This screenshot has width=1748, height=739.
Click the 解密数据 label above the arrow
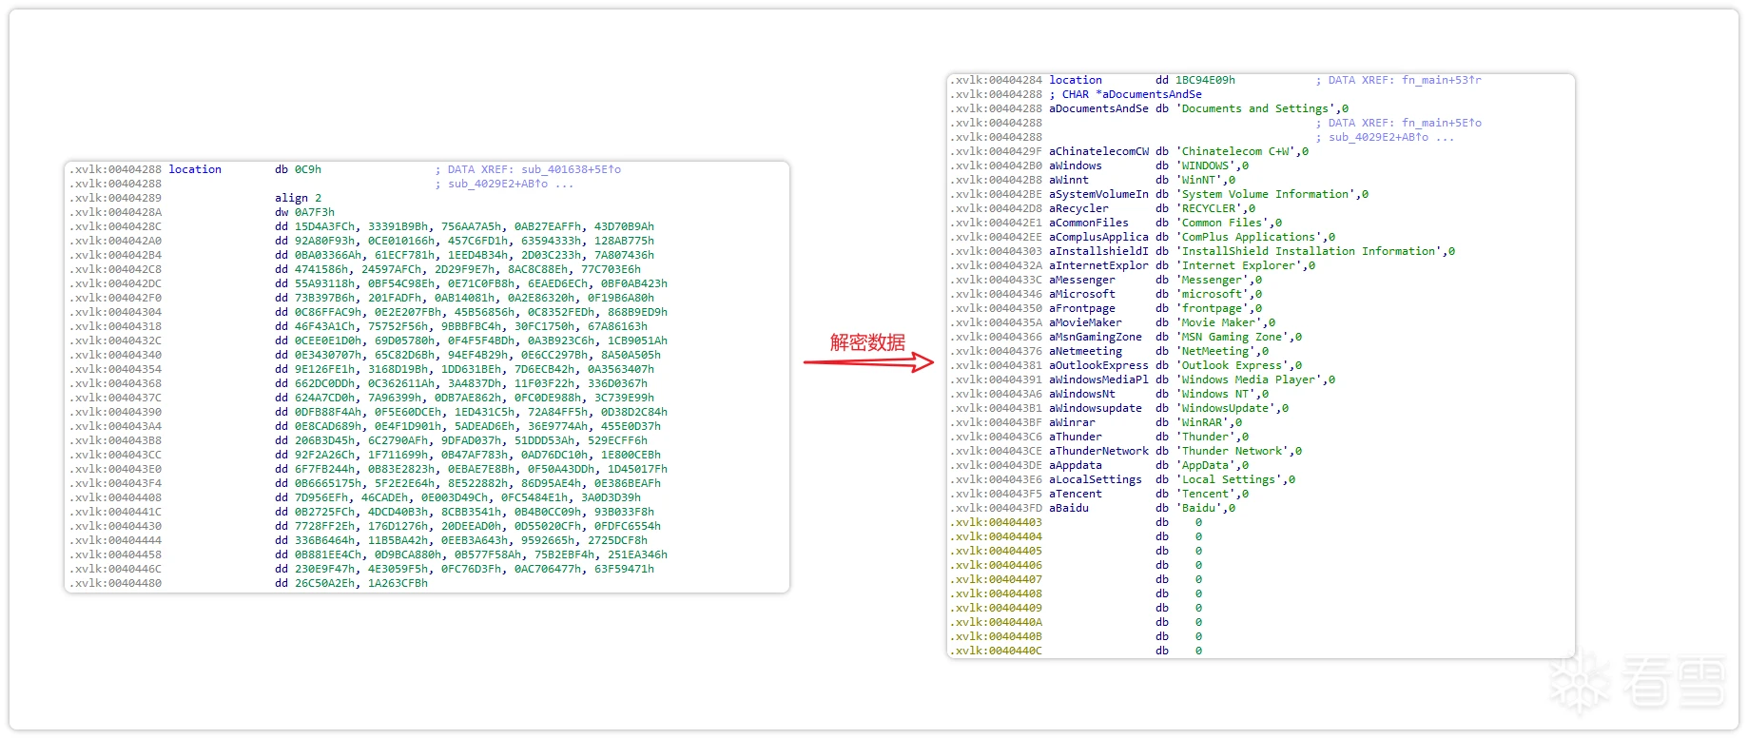pos(867,342)
